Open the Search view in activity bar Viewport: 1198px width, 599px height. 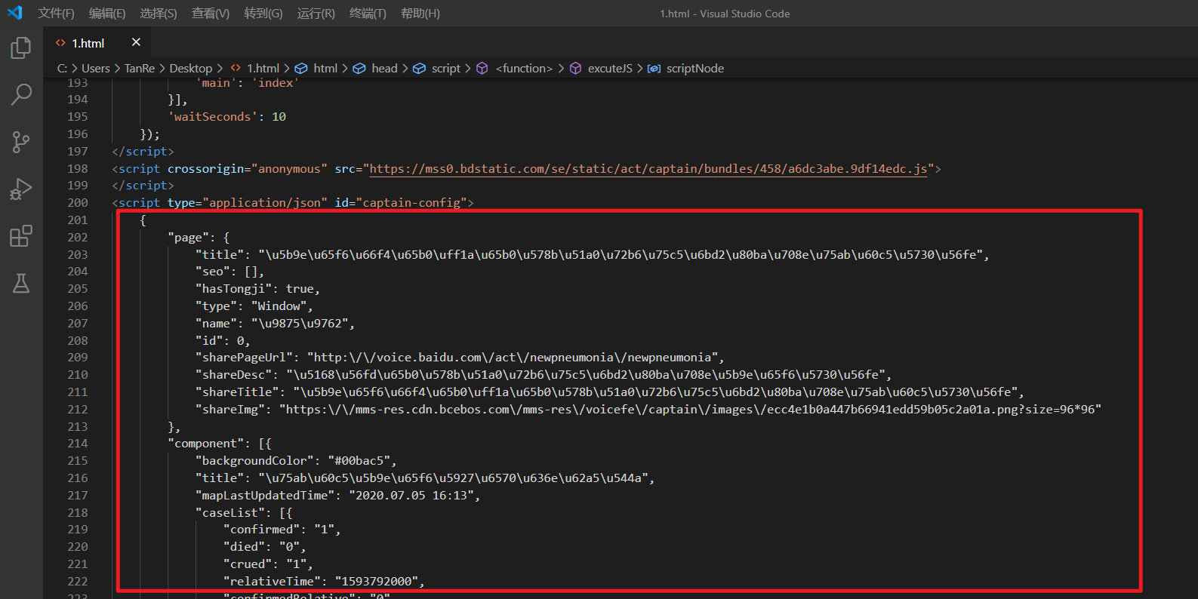click(x=21, y=94)
